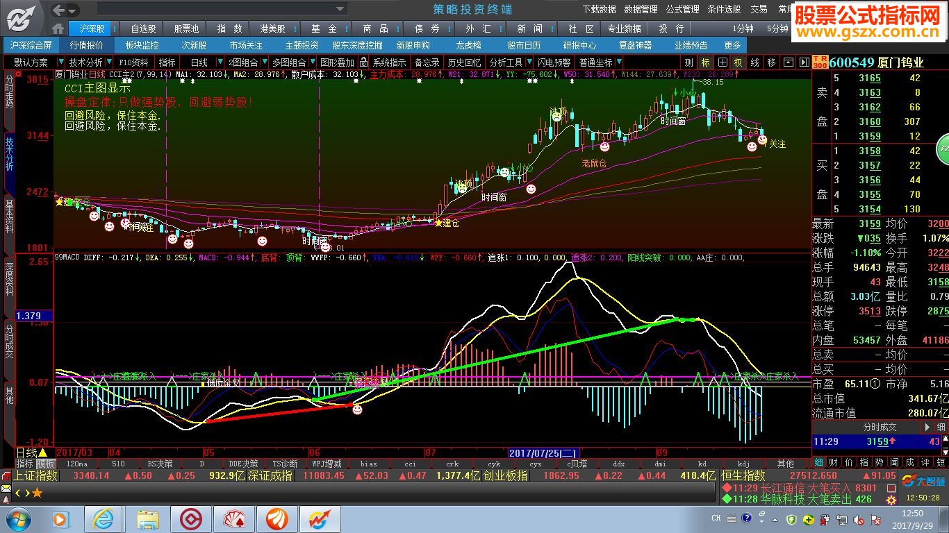Click the 田 grid layout icon
Viewport: 949px width, 533px height.
(723, 62)
